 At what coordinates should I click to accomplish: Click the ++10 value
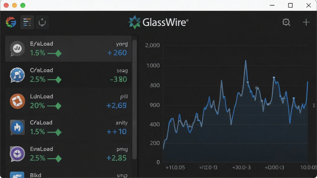pos(117,132)
